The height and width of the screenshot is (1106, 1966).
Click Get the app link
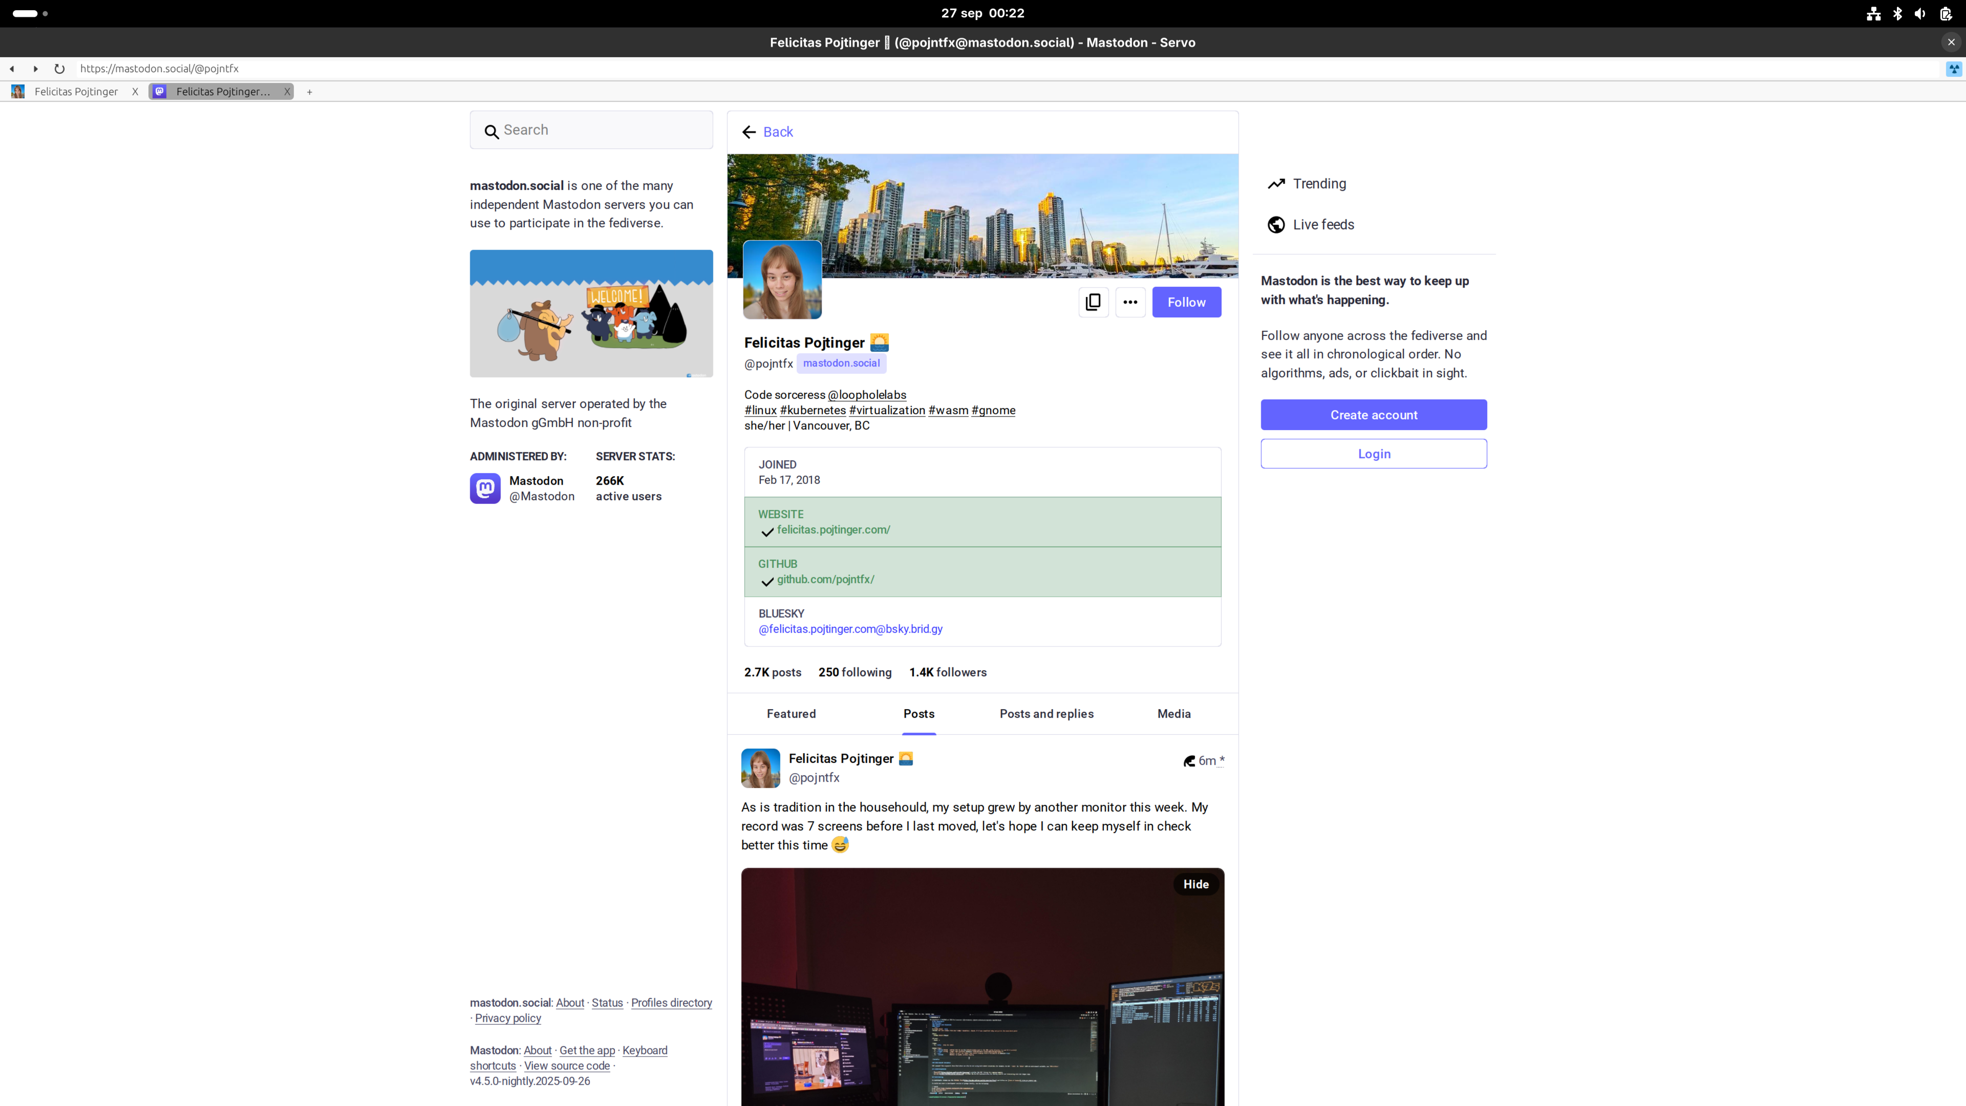(587, 1050)
